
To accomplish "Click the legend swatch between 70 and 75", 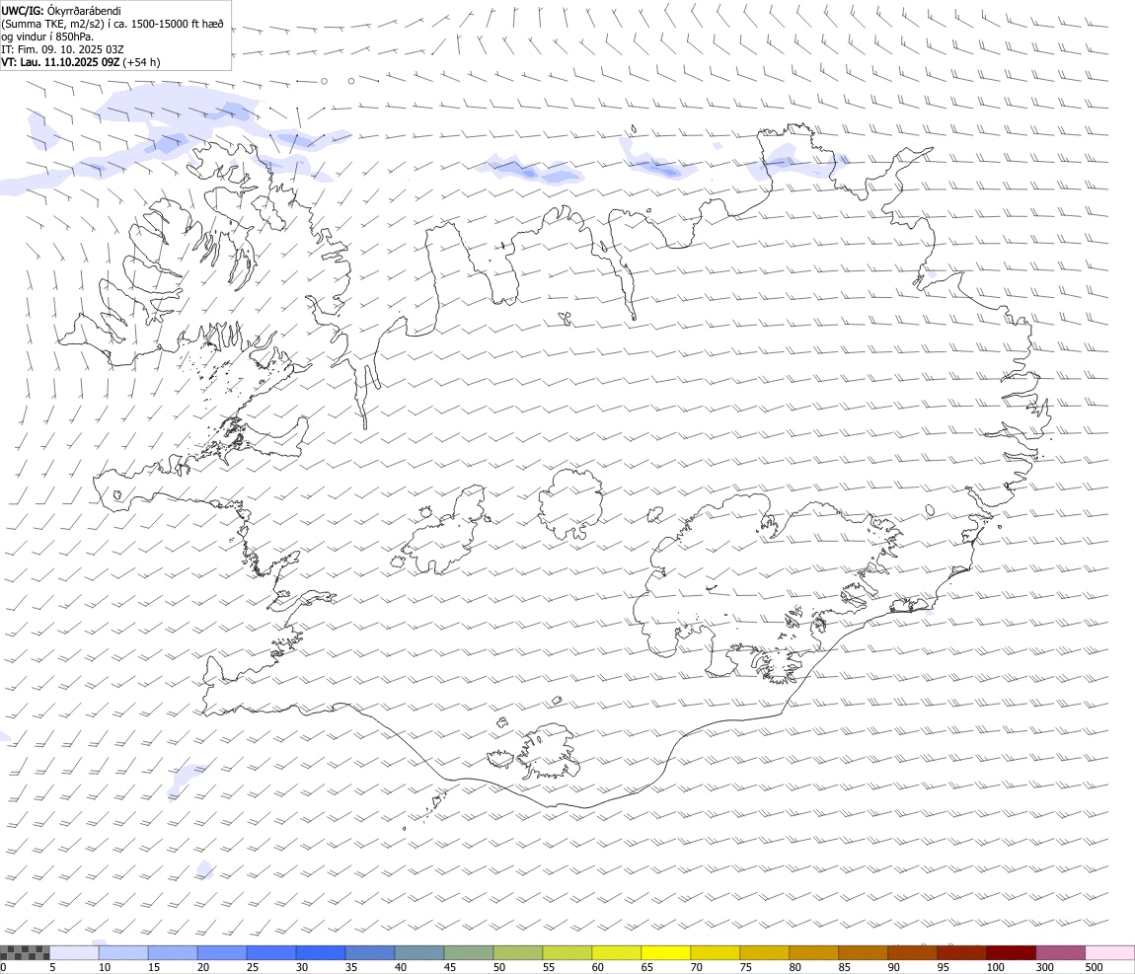I will click(716, 953).
